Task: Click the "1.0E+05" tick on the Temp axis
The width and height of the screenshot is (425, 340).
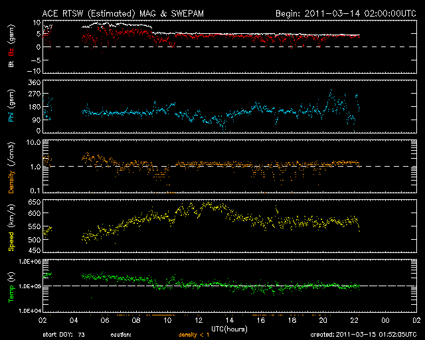Action: (30, 286)
